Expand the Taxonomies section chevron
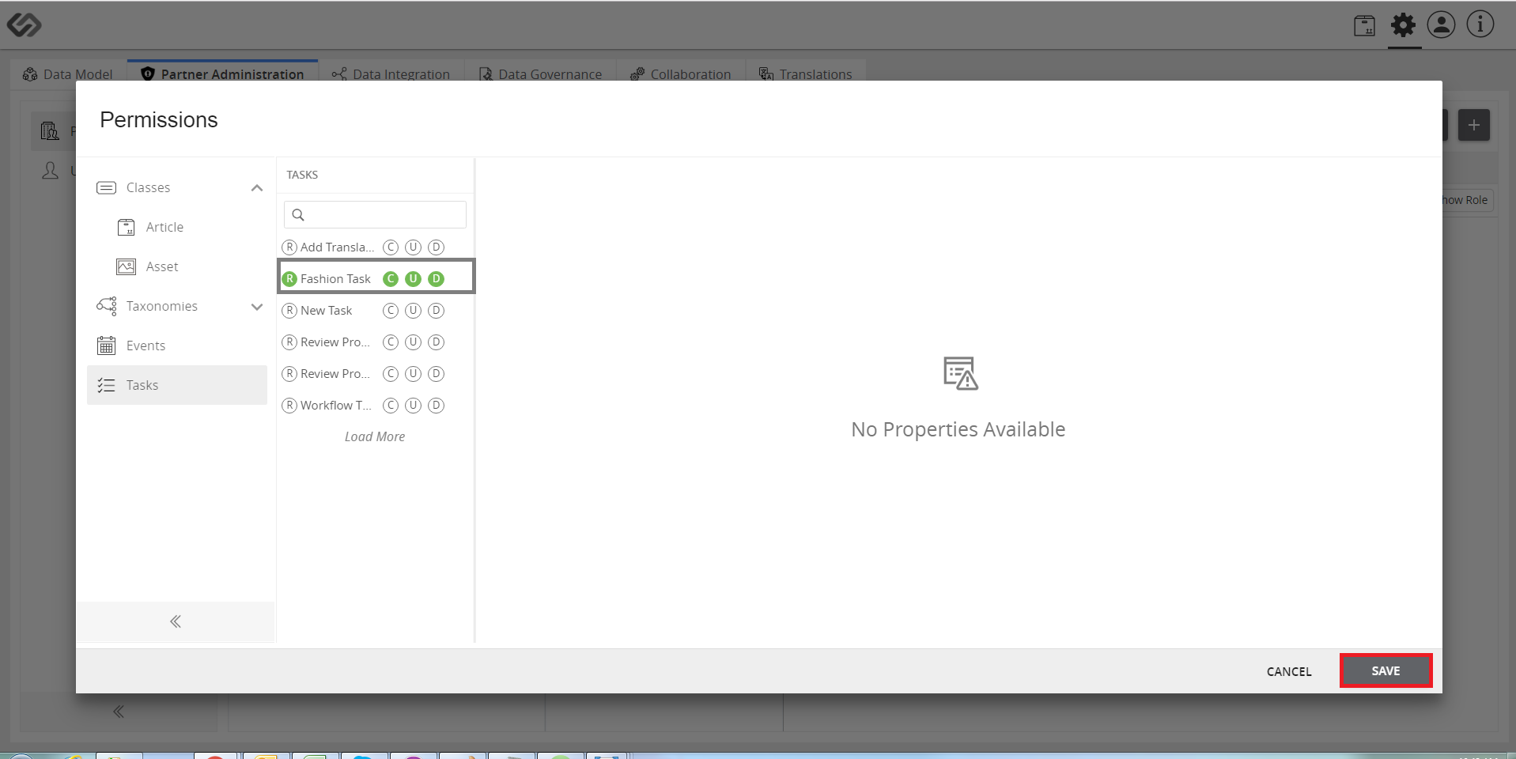Screen dimensions: 1516x759 (x=257, y=307)
